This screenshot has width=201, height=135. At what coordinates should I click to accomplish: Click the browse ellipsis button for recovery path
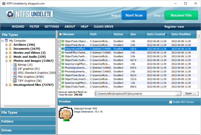tap(178, 94)
